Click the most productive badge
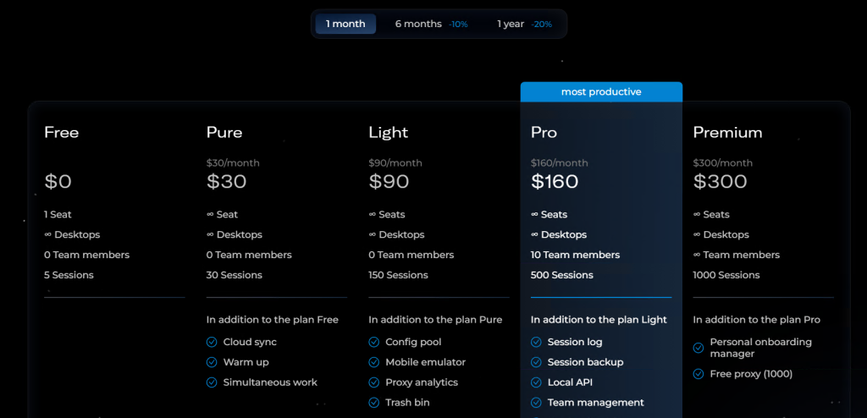Viewport: 867px width, 418px height. coord(601,91)
